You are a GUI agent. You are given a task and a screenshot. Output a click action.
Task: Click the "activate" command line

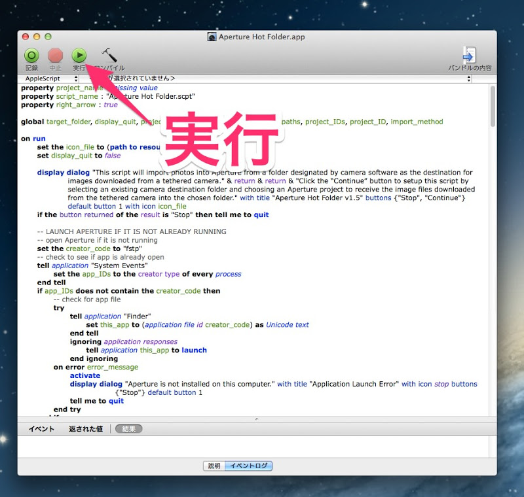tap(85, 375)
